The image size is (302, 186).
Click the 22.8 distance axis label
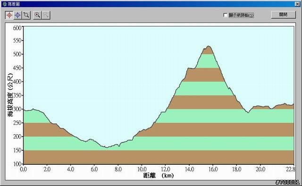(x=291, y=169)
